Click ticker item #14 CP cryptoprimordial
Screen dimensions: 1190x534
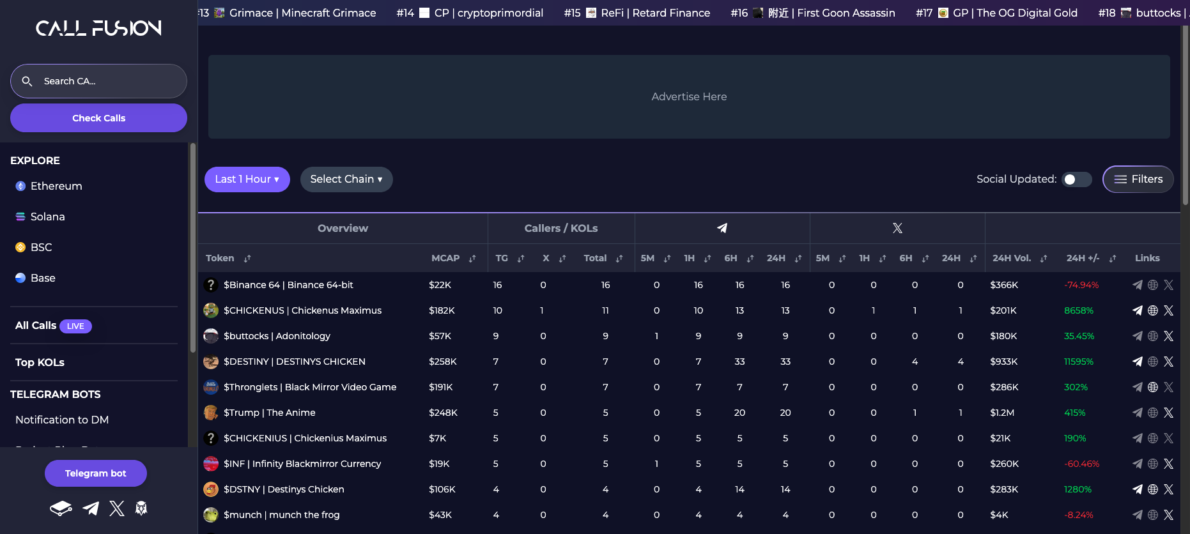tap(470, 13)
